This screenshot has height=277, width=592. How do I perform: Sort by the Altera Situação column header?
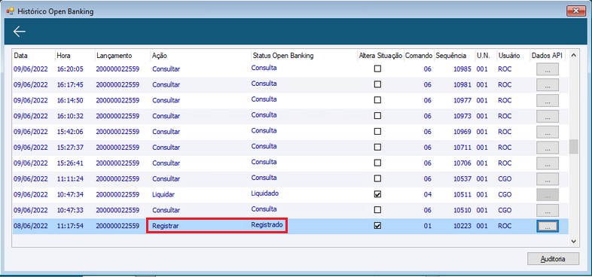[x=380, y=56]
